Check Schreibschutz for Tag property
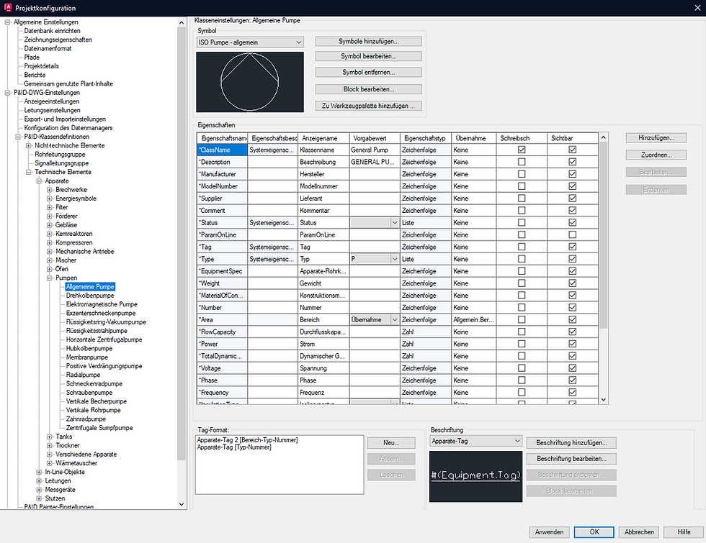The height and width of the screenshot is (543, 706). pos(522,247)
